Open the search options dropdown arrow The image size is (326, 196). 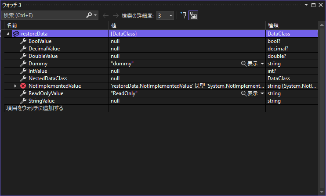pyautogui.click(x=95, y=15)
